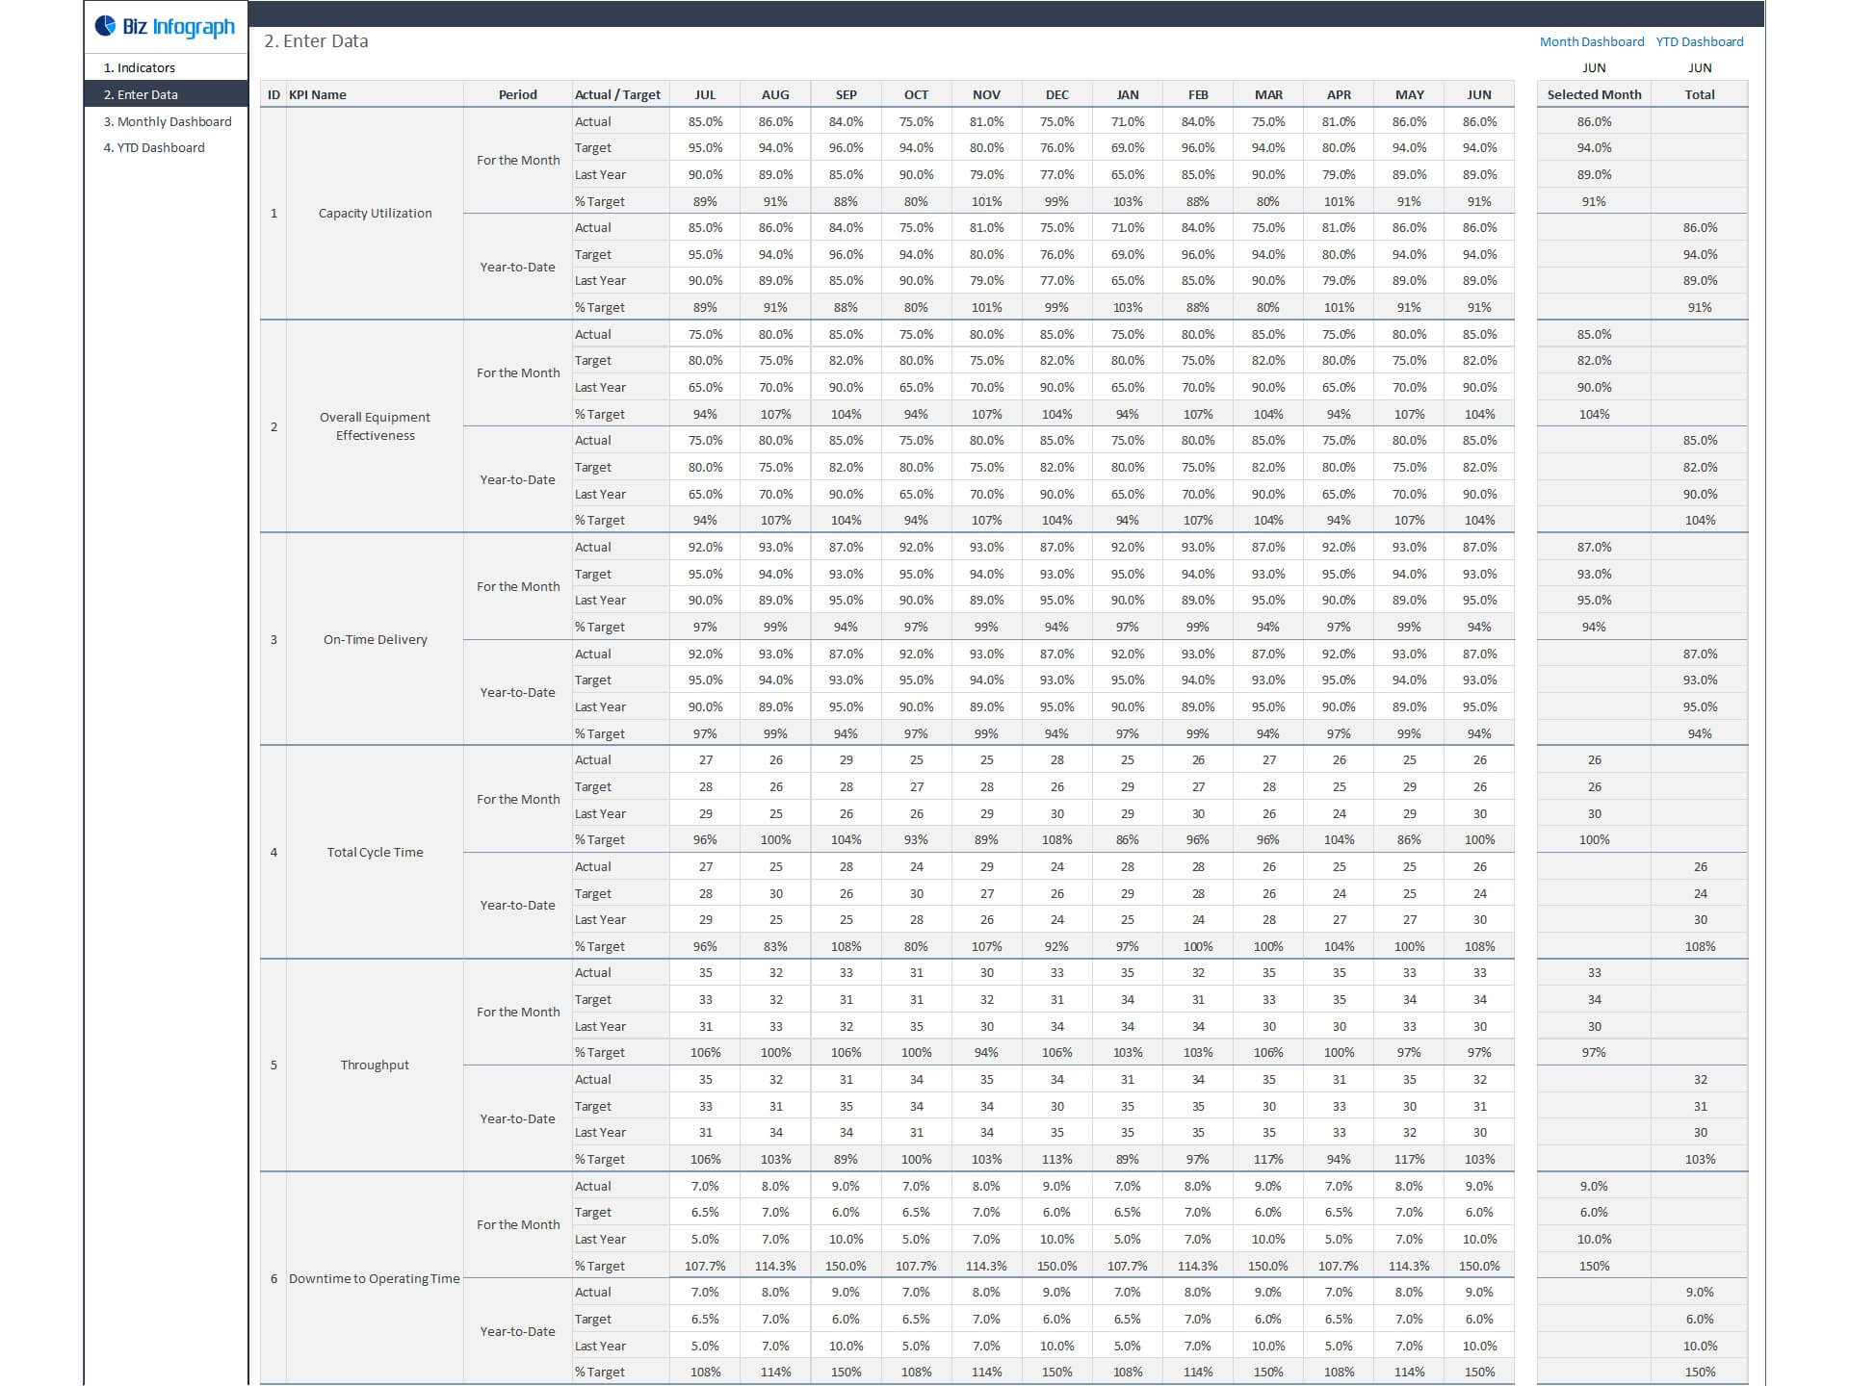Edit Throughput monthly Actual NOV cell 30
This screenshot has width=1849, height=1386.
[986, 972]
